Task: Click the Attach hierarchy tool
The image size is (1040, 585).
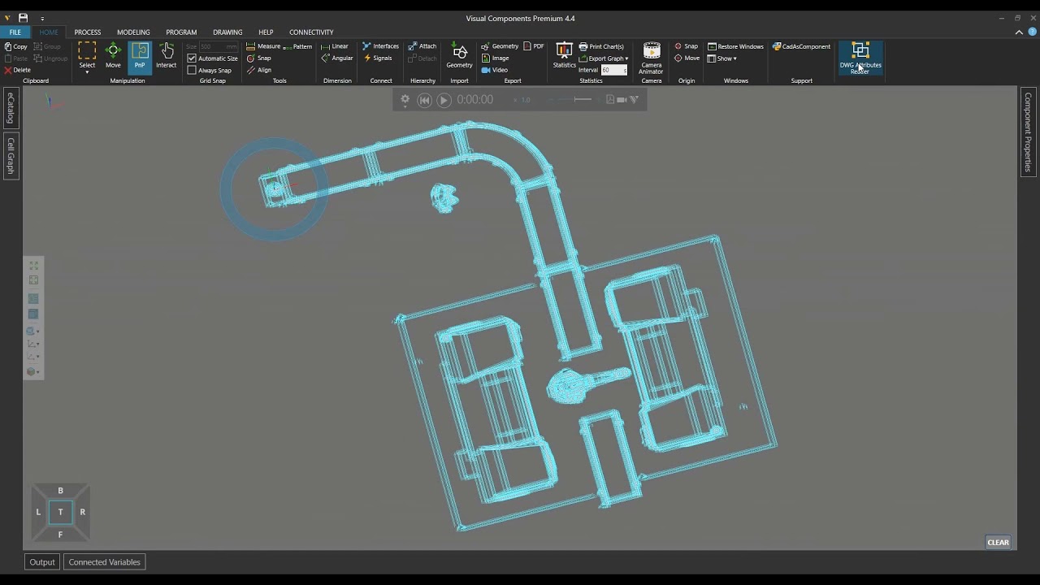Action: 422,46
